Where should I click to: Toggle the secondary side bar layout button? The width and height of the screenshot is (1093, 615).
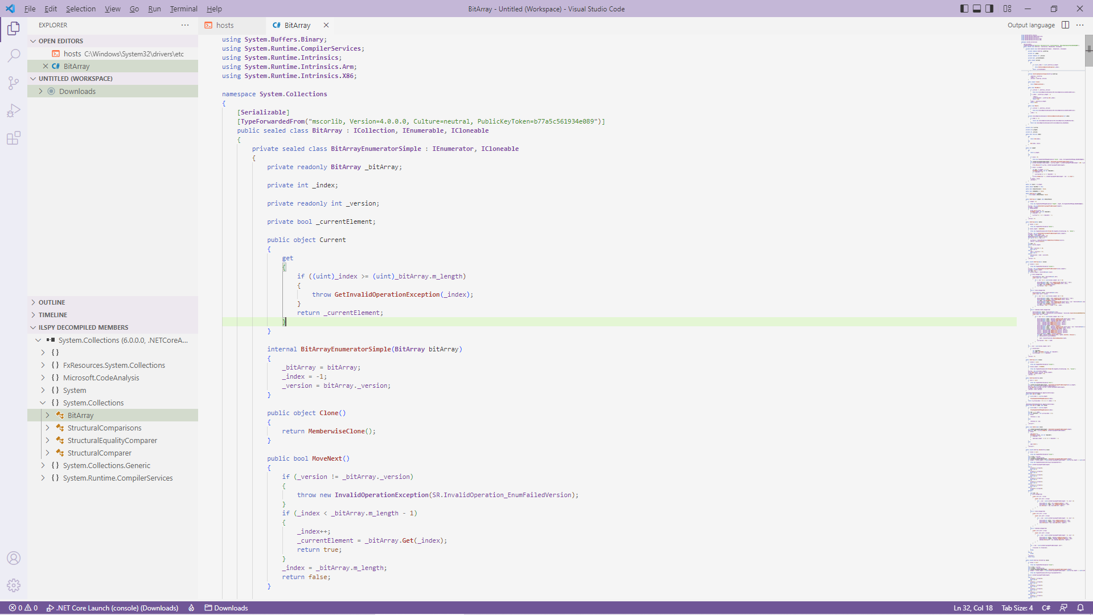(x=990, y=9)
